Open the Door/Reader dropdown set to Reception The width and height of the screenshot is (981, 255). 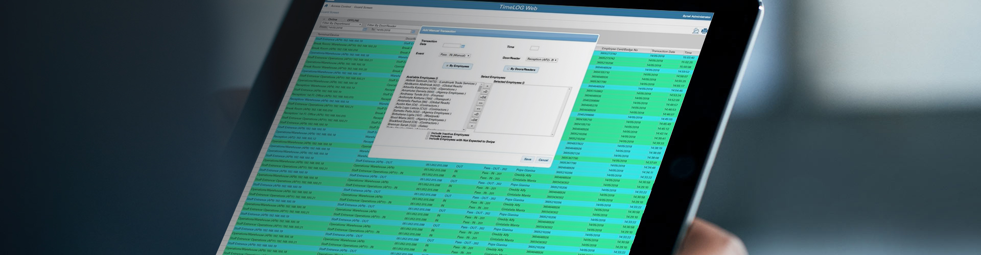542,60
